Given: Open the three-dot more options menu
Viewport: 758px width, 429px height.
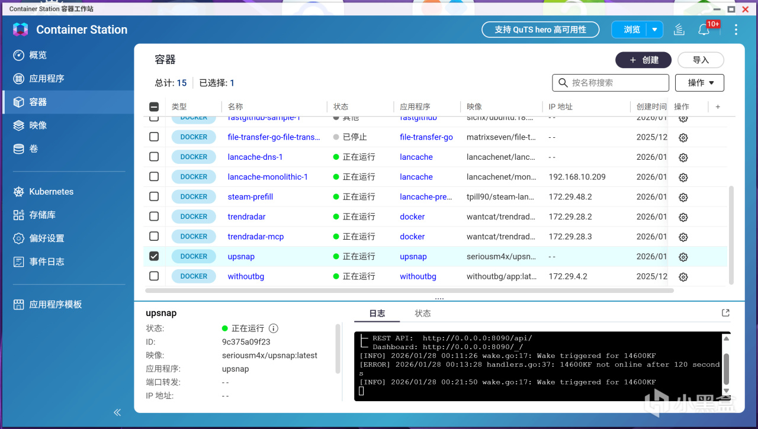Looking at the screenshot, I should (736, 30).
